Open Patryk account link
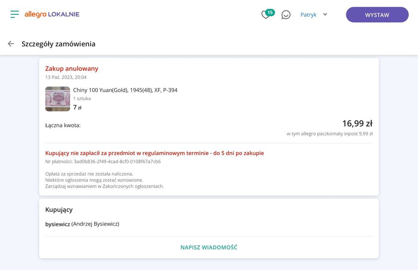This screenshot has width=418, height=270. 308,15
